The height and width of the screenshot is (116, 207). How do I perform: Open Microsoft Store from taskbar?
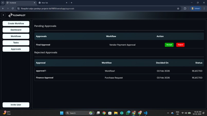click(x=110, y=113)
